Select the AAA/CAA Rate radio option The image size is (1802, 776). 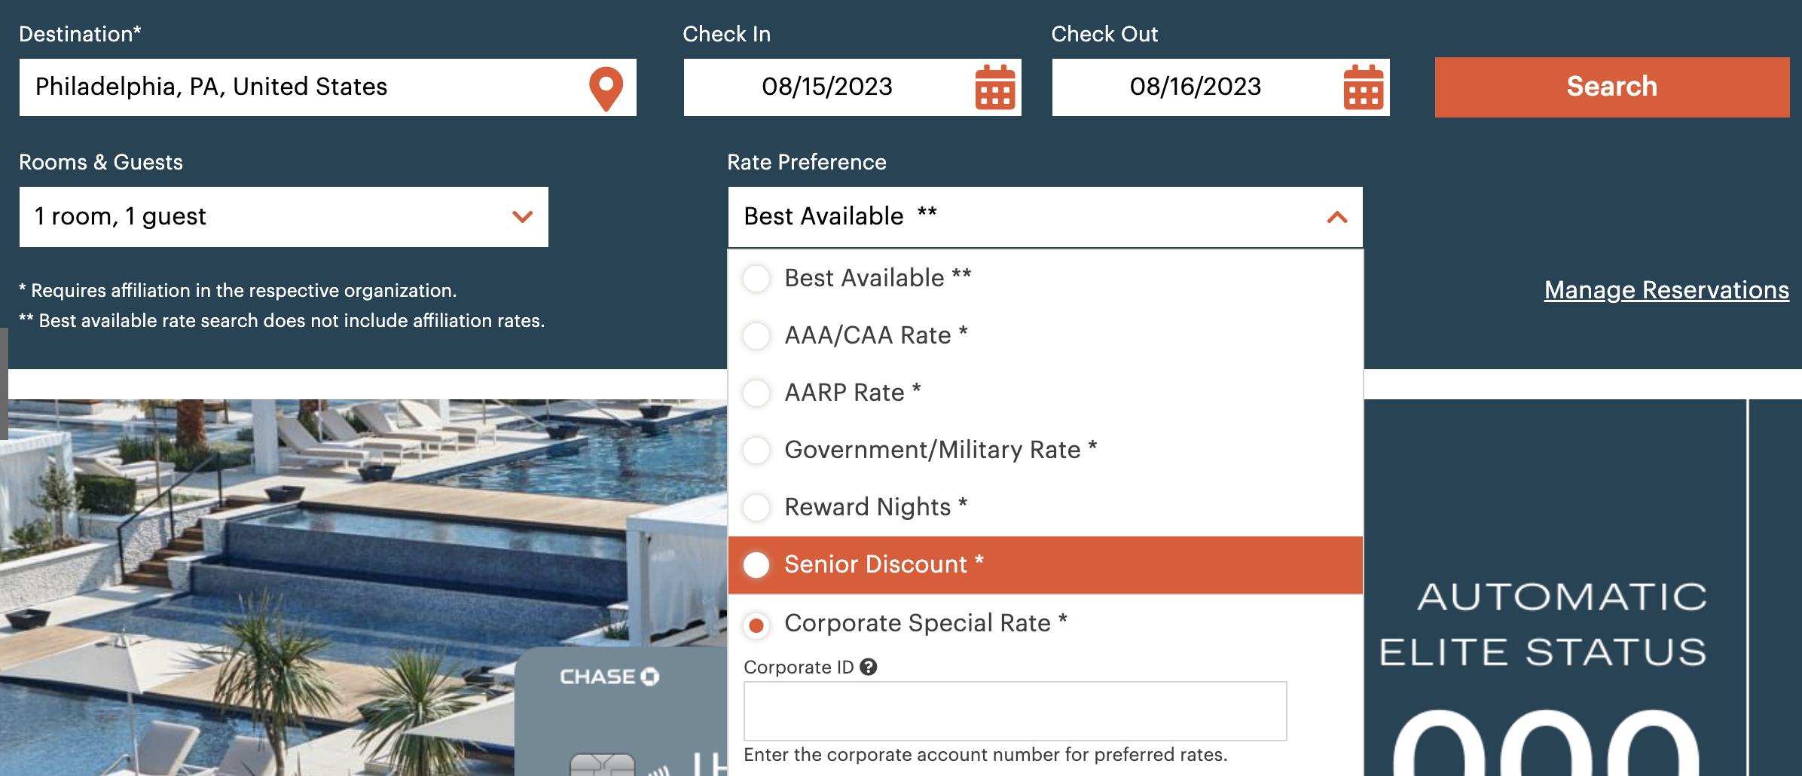pyautogui.click(x=756, y=335)
